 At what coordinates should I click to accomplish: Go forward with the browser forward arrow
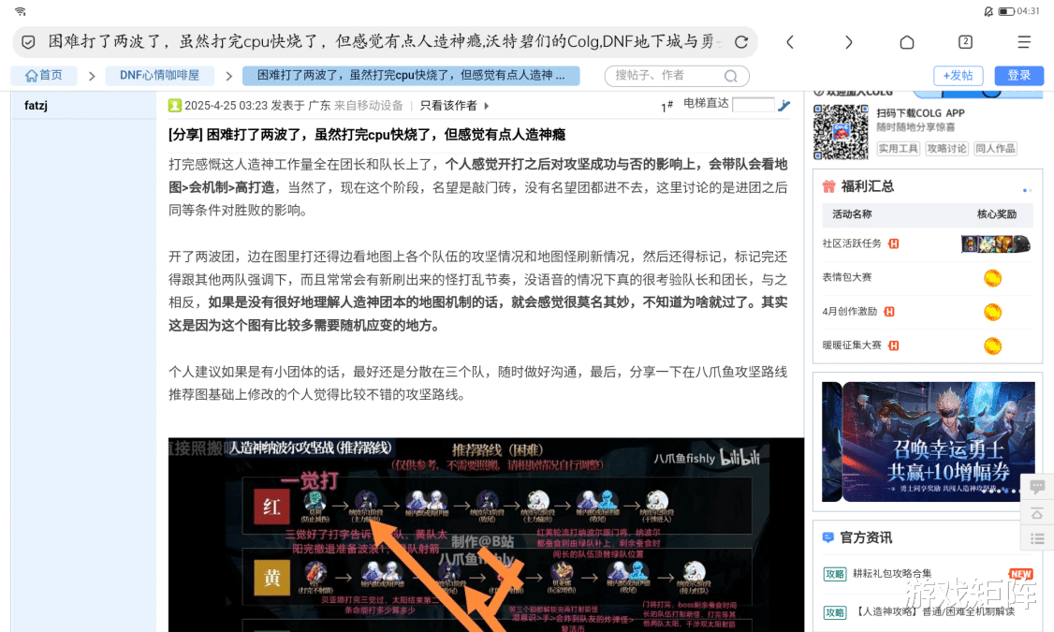point(848,42)
